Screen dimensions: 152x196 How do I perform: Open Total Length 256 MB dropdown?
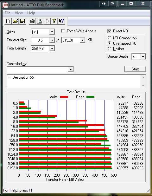tap(52, 49)
